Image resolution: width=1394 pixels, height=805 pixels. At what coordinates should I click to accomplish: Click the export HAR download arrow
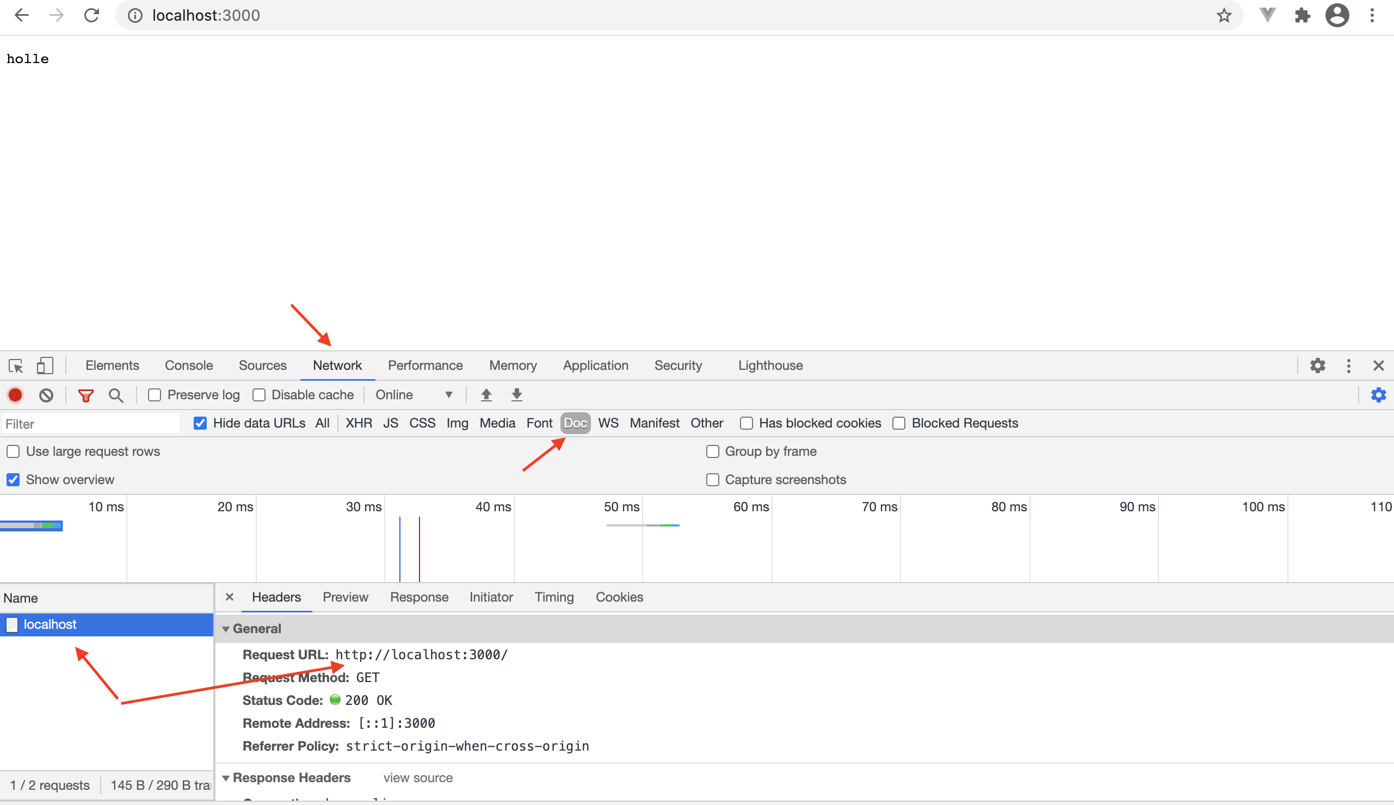pyautogui.click(x=516, y=395)
